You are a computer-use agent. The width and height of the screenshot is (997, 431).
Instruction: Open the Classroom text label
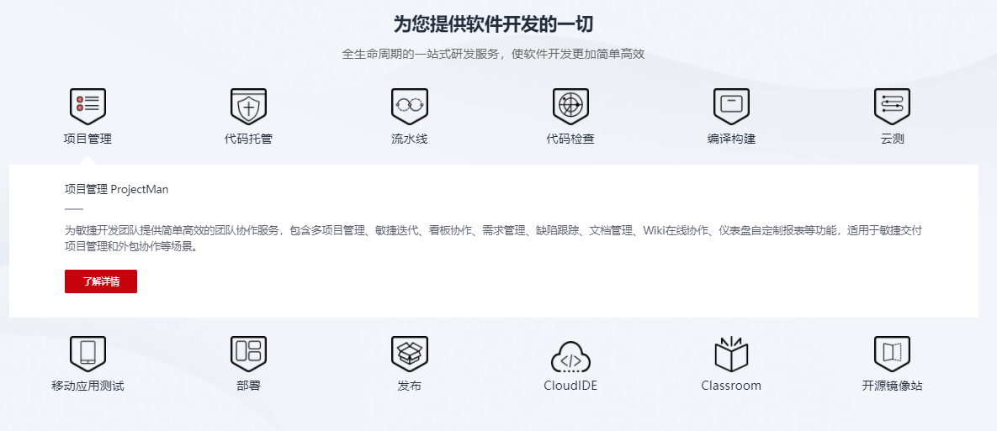tap(731, 386)
